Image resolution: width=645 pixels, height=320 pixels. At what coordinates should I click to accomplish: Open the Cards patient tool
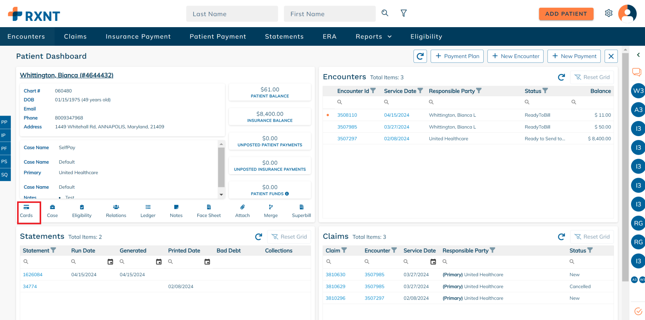coord(26,211)
